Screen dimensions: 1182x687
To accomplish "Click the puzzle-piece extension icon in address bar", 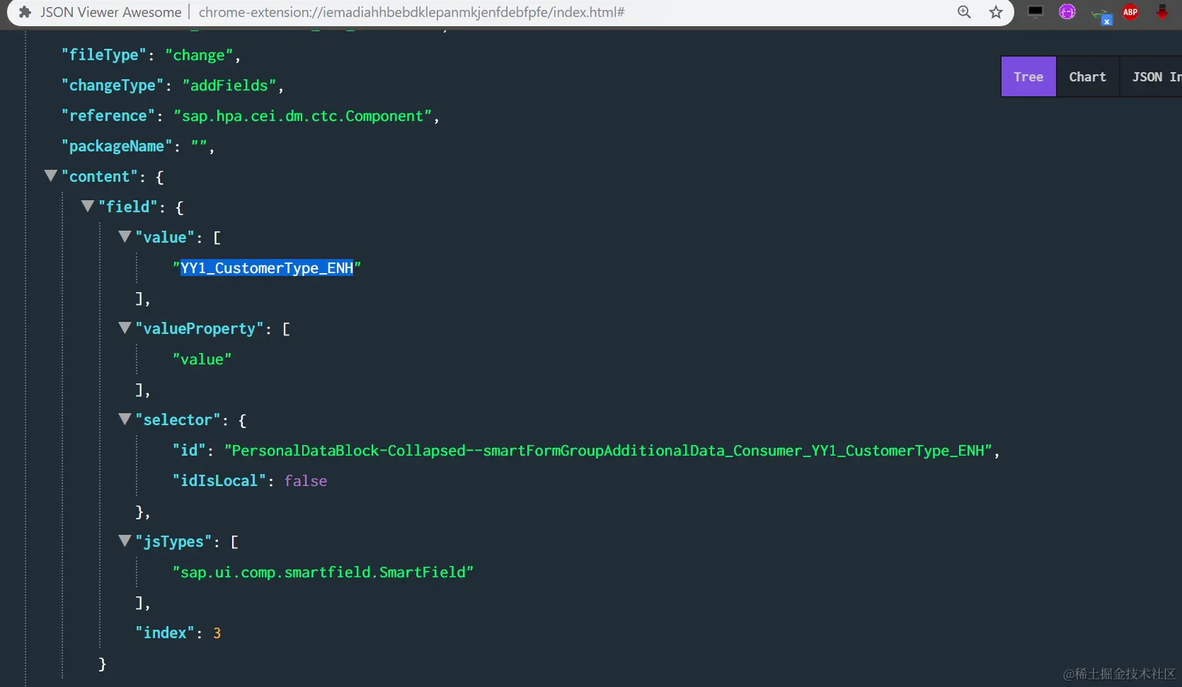I will pyautogui.click(x=25, y=12).
